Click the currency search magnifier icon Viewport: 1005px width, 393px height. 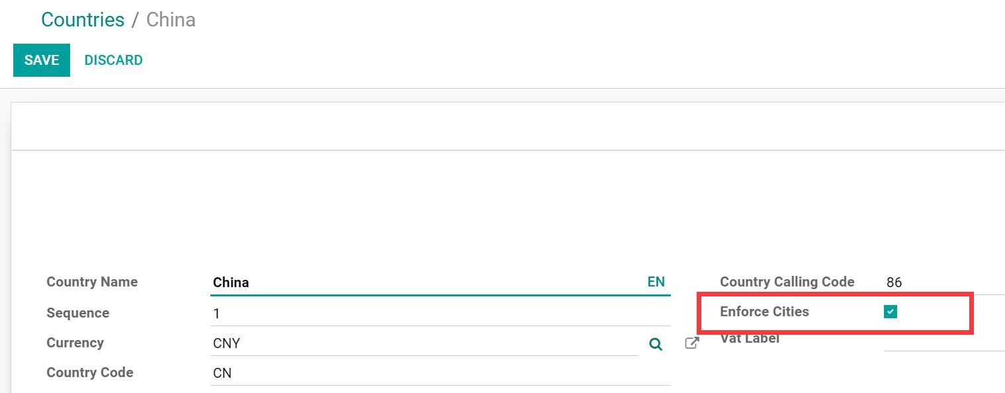[655, 344]
